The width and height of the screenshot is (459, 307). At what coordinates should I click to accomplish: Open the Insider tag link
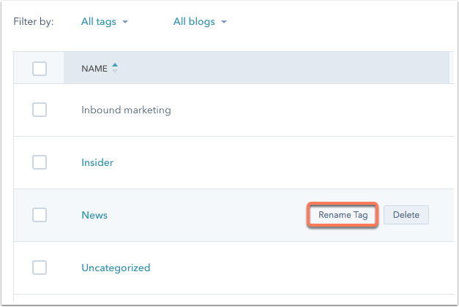tap(97, 162)
